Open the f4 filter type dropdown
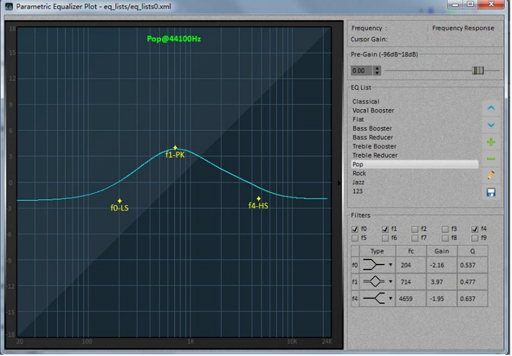The width and height of the screenshot is (512, 356). coord(390,298)
